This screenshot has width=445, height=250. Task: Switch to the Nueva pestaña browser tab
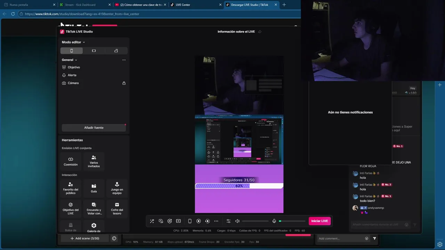(29, 5)
